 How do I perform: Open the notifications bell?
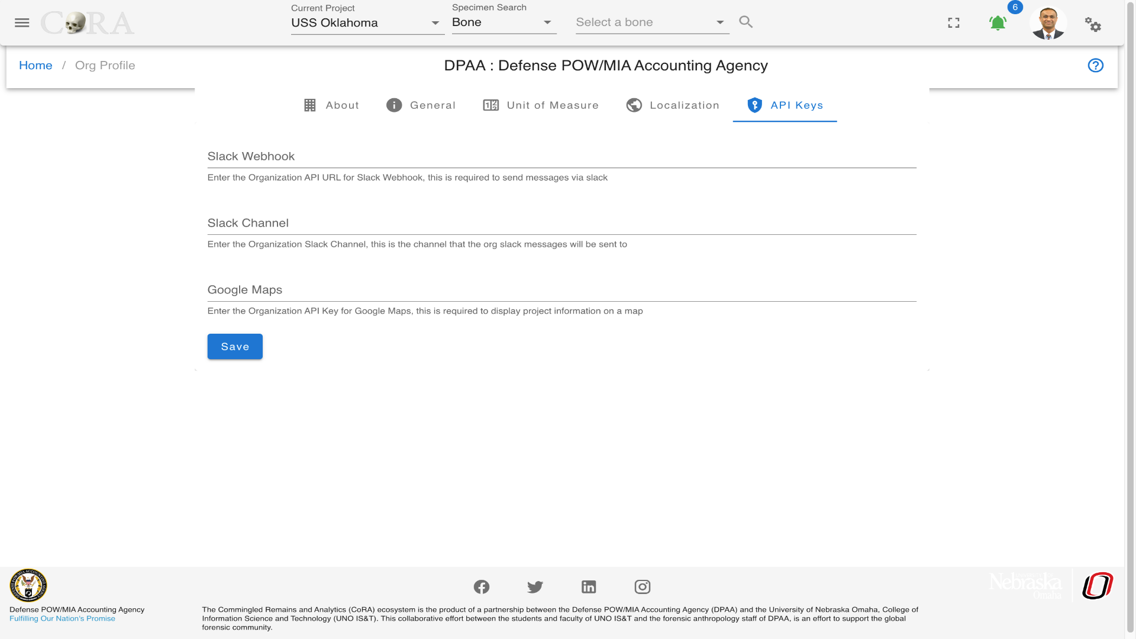pos(998,22)
